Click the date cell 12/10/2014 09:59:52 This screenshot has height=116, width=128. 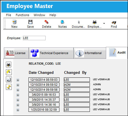click(44, 85)
